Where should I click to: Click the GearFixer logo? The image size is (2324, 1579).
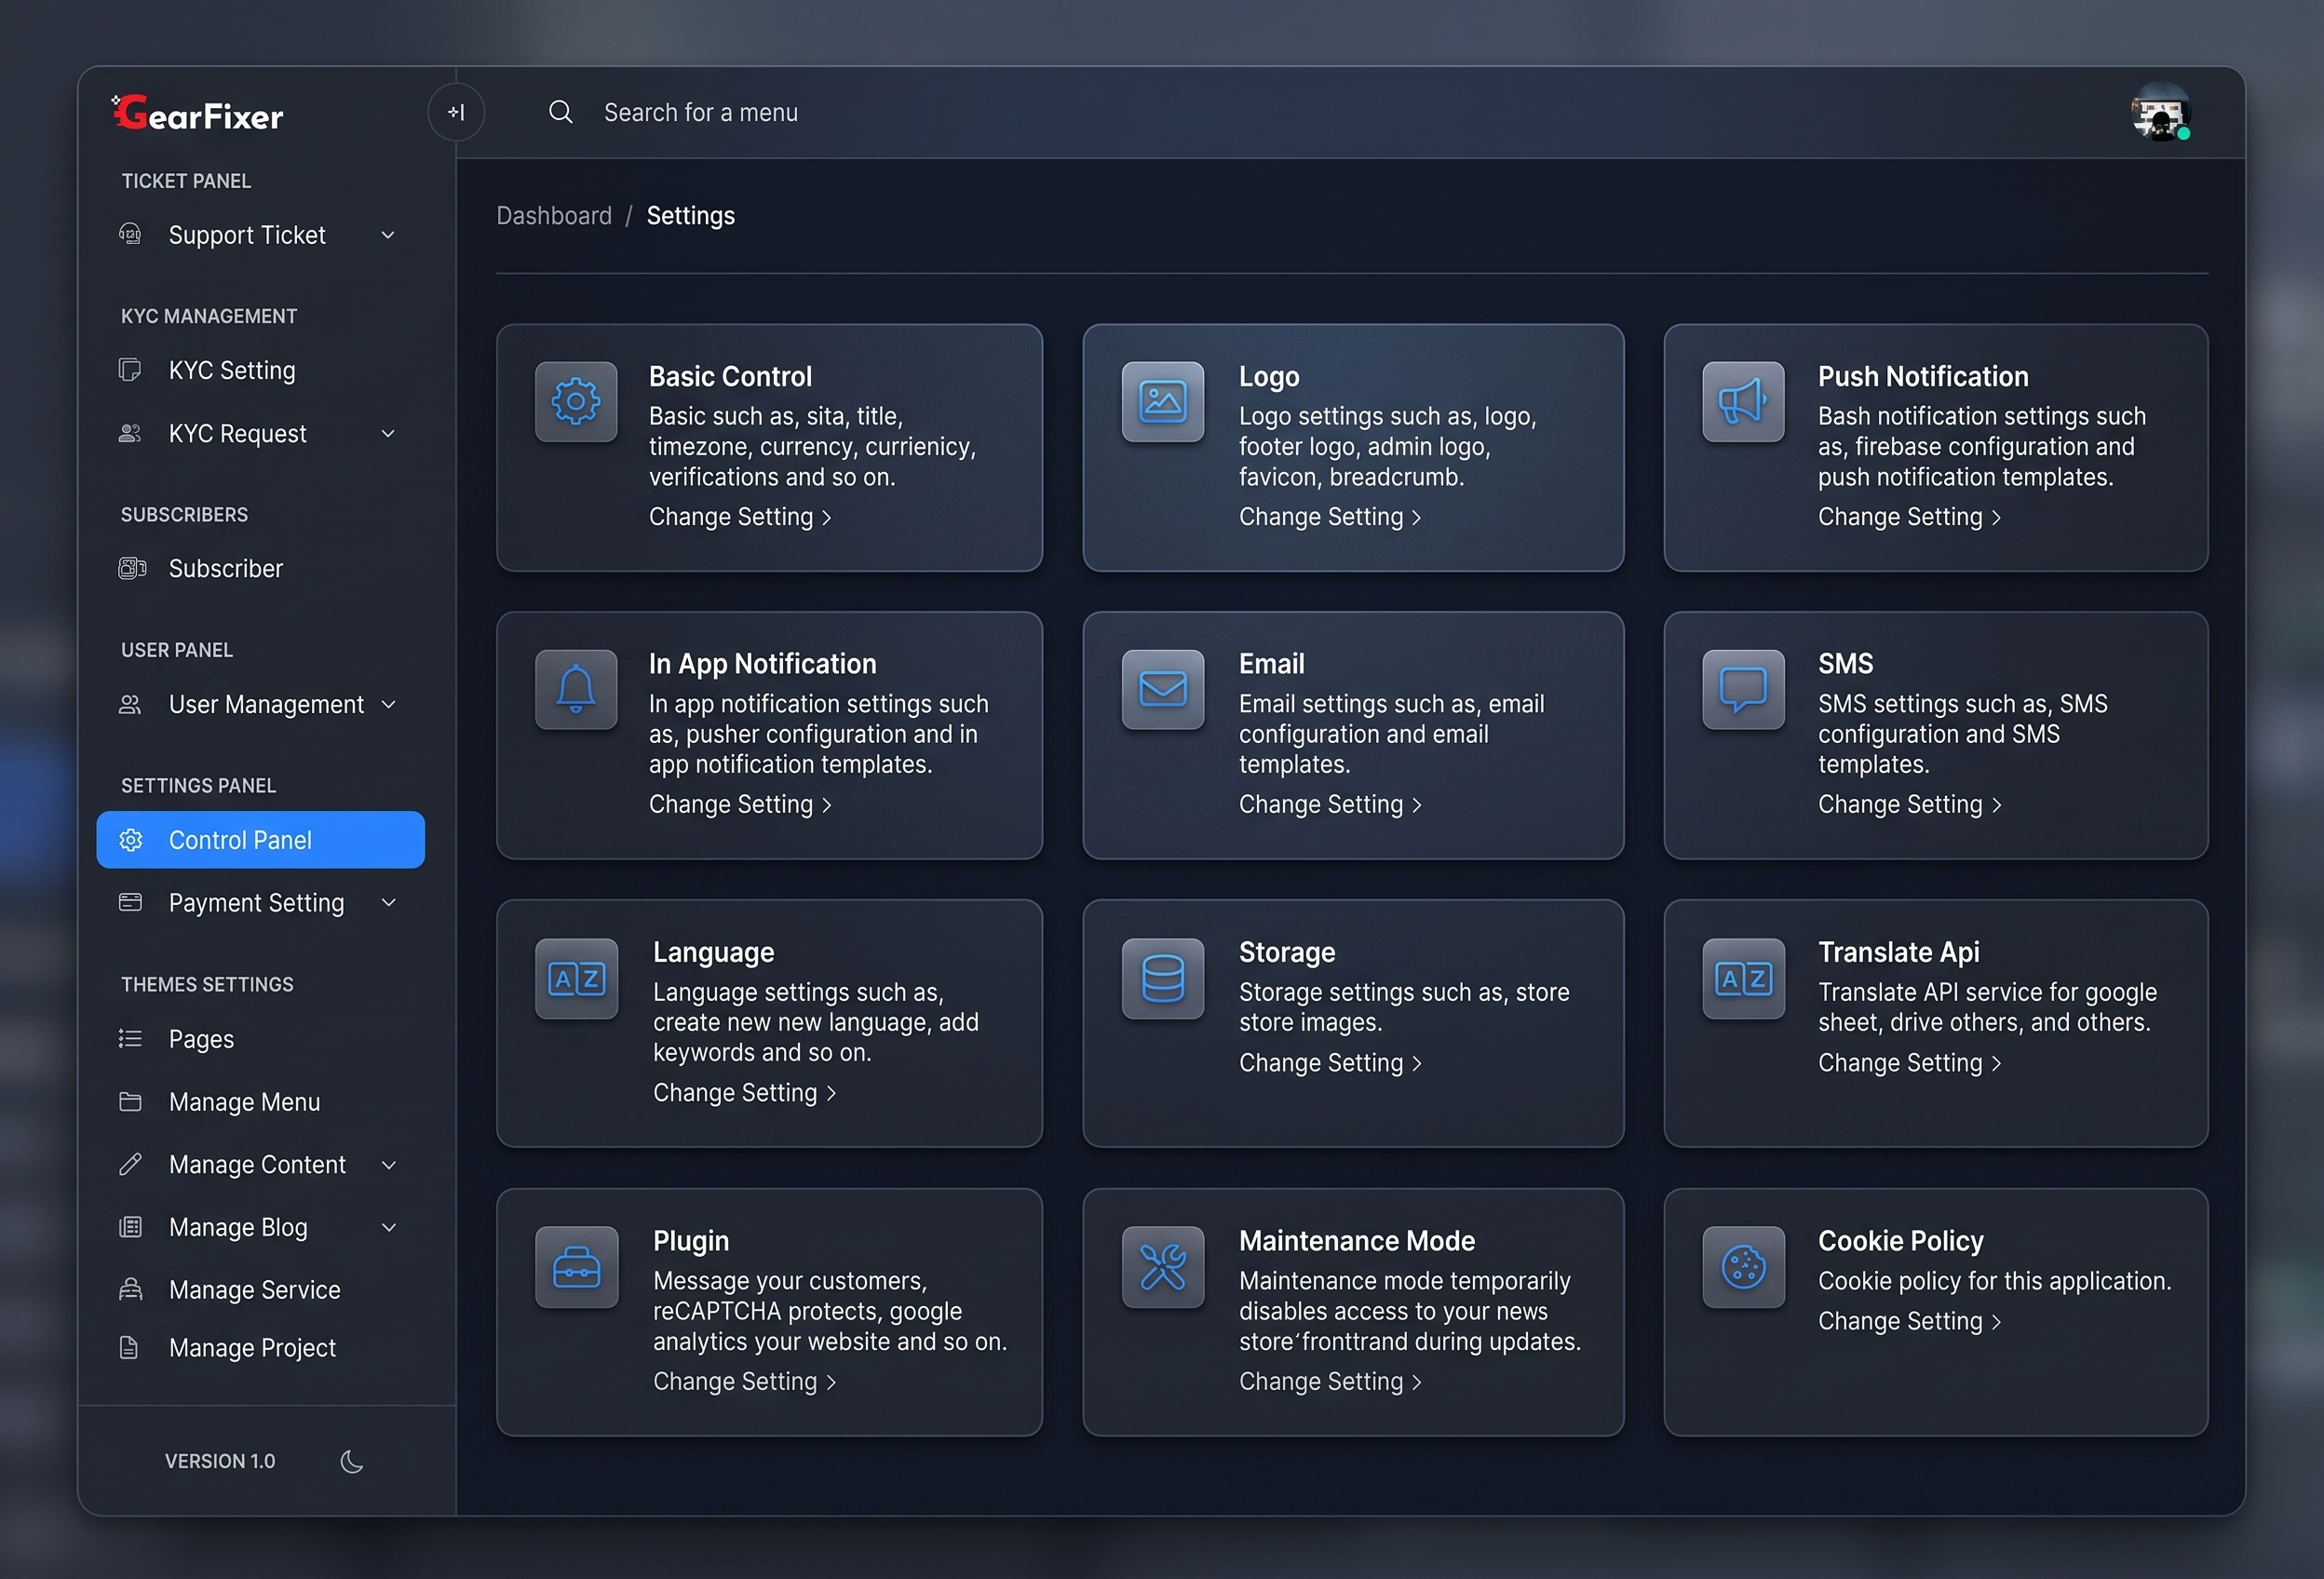(x=198, y=114)
